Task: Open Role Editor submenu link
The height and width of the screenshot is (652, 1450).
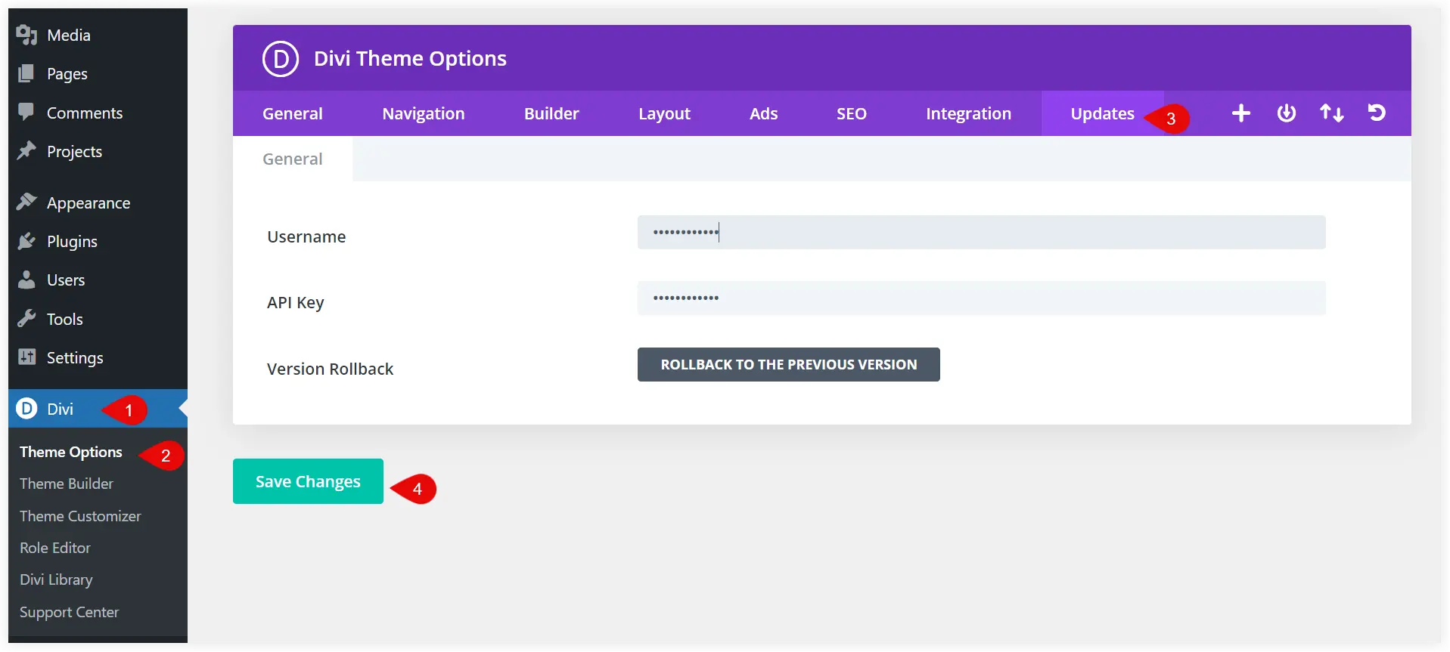Action: (54, 548)
